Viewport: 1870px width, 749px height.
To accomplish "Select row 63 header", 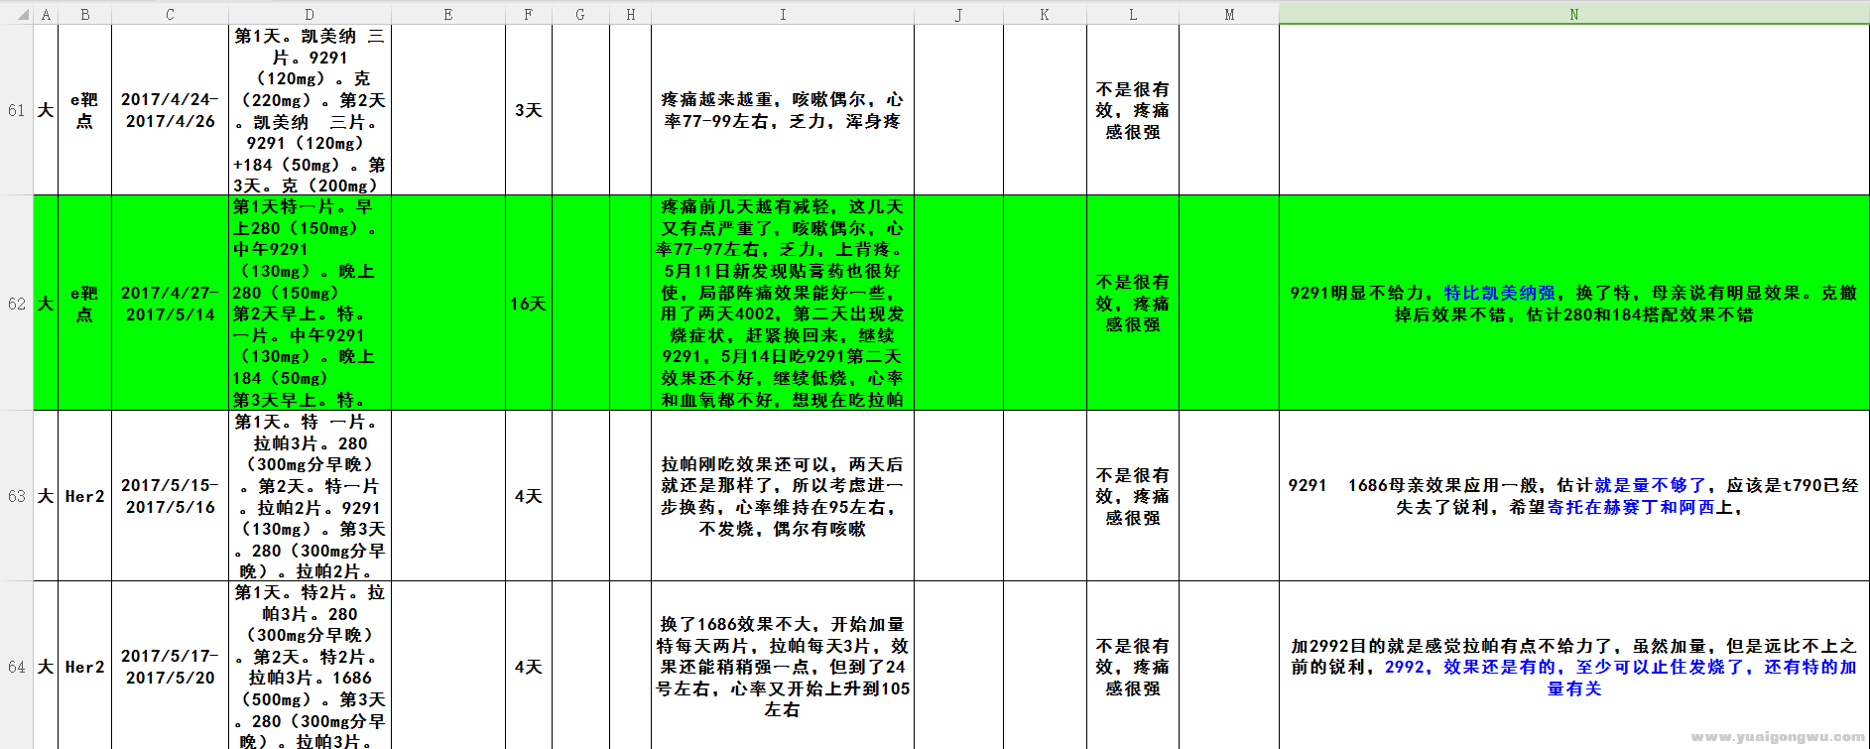I will pos(17,496).
